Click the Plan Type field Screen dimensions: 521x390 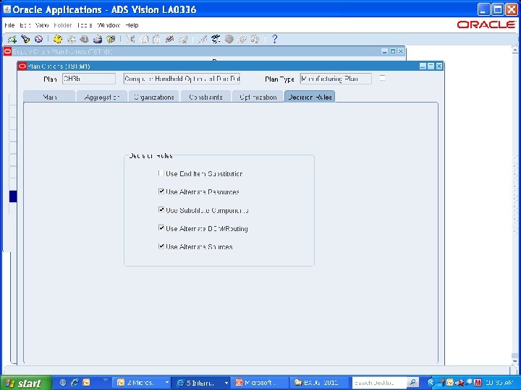pos(336,79)
